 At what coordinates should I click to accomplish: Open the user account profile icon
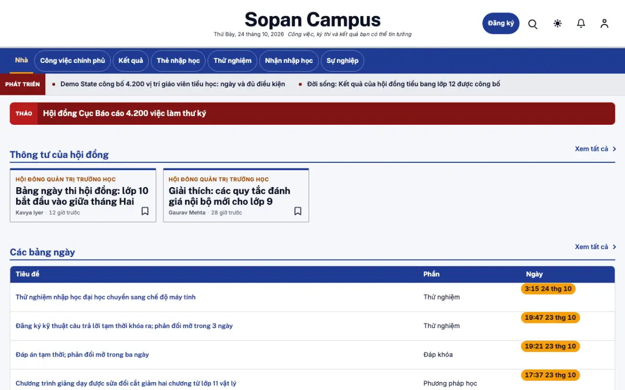coord(604,23)
